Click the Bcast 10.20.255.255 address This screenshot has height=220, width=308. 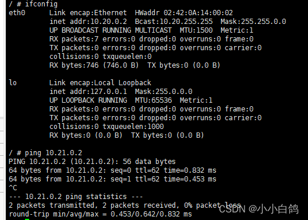tap(174, 22)
